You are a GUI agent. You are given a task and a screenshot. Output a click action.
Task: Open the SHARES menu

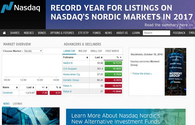15,33
